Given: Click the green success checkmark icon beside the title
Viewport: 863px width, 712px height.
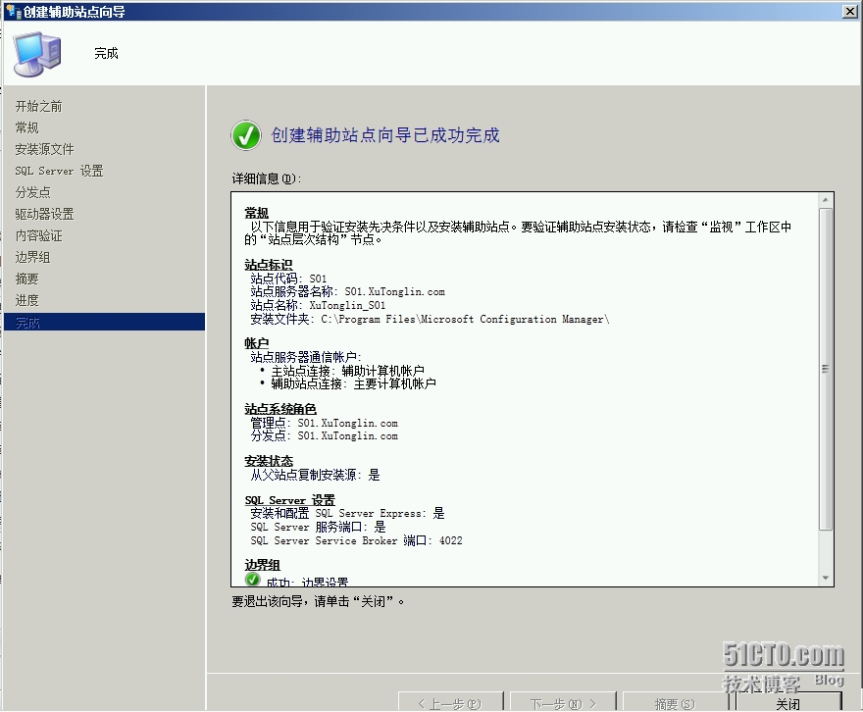Looking at the screenshot, I should [246, 135].
